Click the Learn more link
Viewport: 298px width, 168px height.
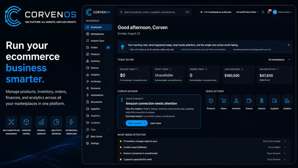[155, 123]
